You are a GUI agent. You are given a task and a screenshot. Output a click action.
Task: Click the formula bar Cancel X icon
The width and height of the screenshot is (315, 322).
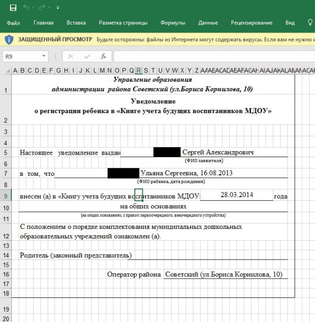tap(71, 56)
